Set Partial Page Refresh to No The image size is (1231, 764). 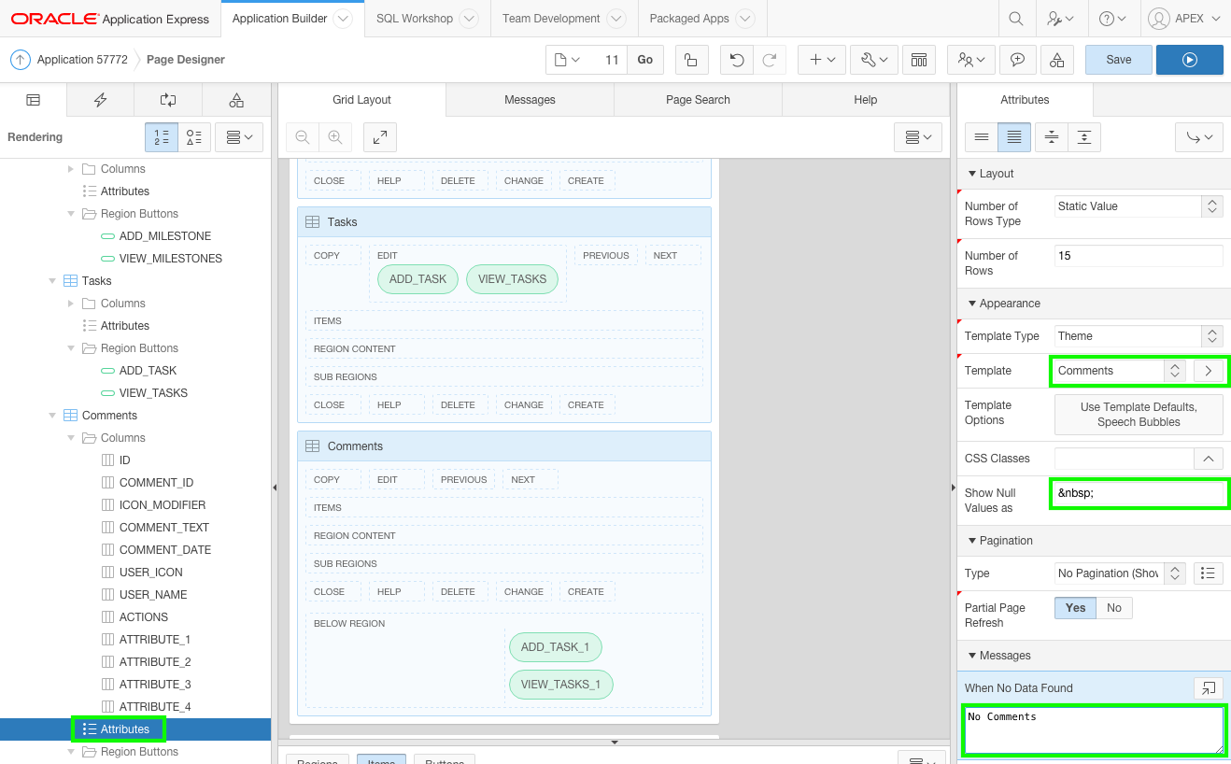coord(1113,607)
